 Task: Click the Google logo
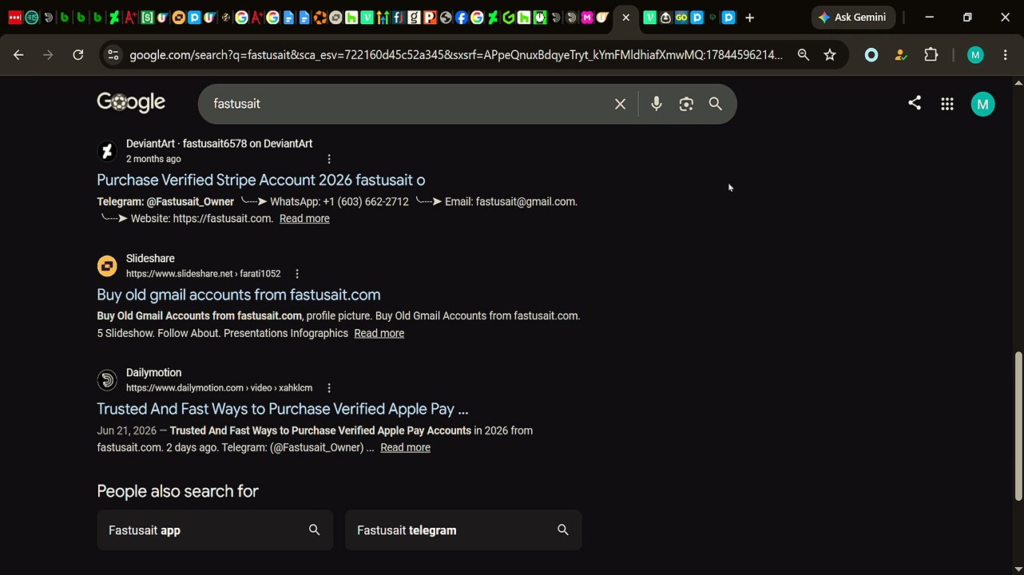(131, 102)
